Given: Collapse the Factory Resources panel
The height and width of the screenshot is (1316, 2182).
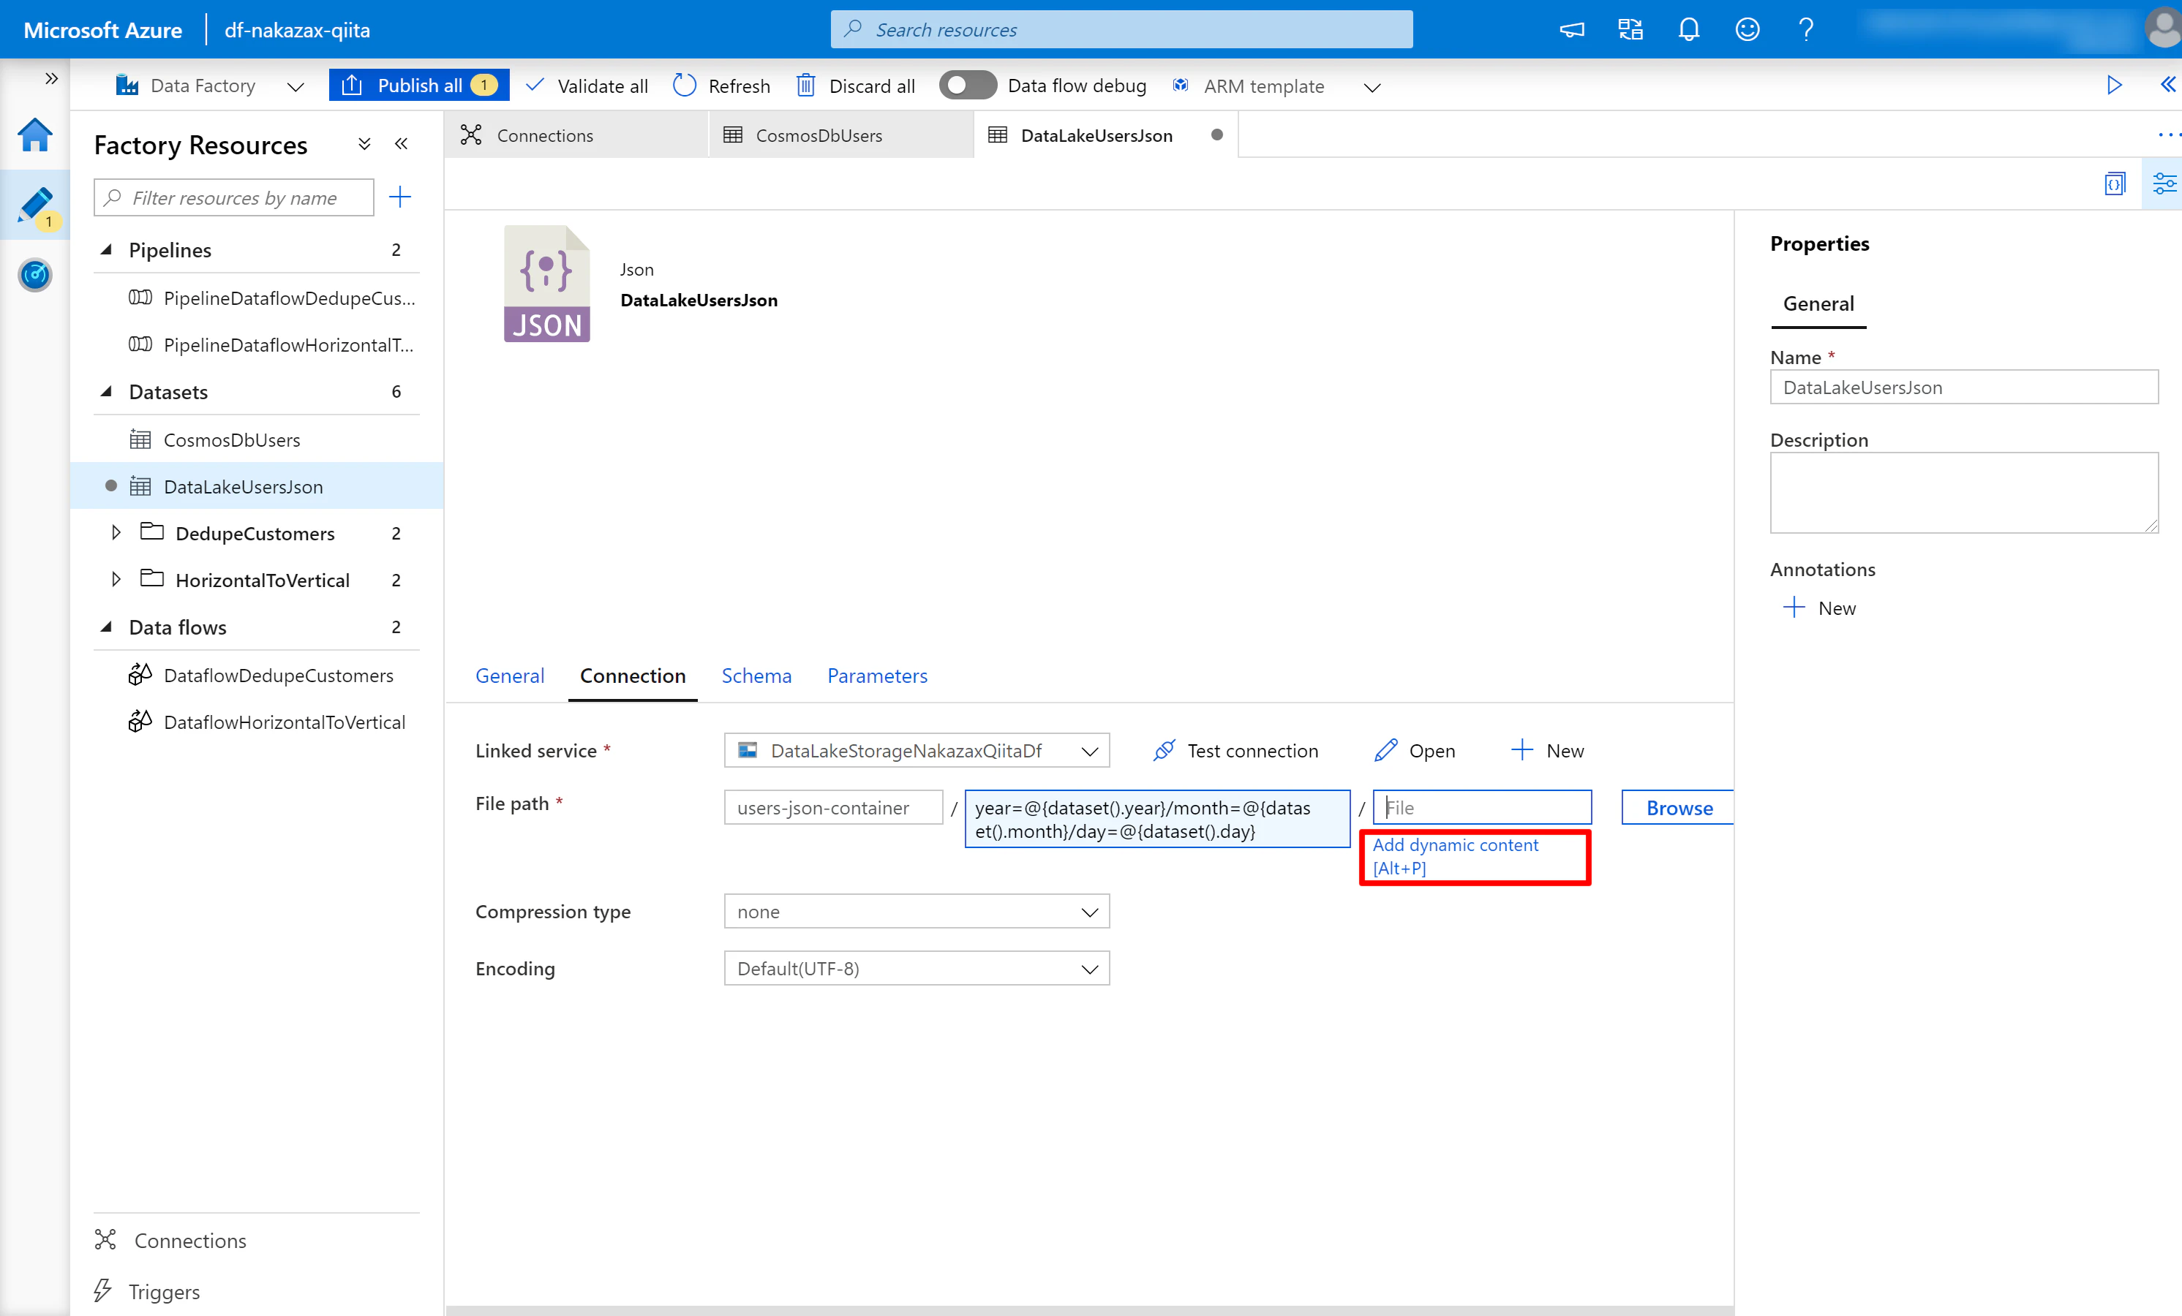Looking at the screenshot, I should coord(401,143).
